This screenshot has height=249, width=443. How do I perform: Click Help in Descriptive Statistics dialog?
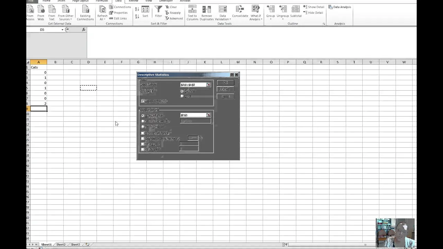pos(225,96)
